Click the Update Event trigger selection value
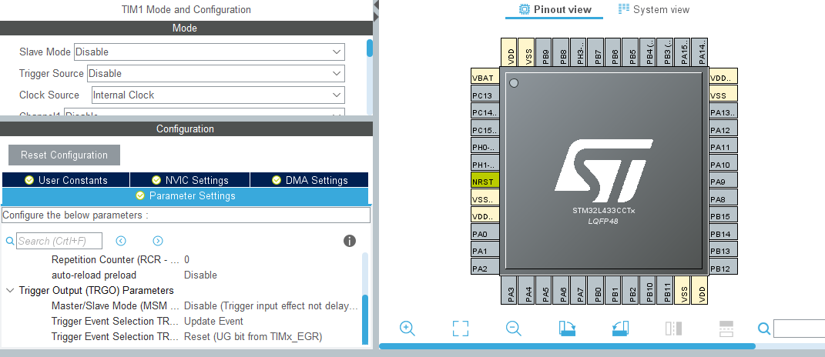The height and width of the screenshot is (357, 825). (x=213, y=322)
